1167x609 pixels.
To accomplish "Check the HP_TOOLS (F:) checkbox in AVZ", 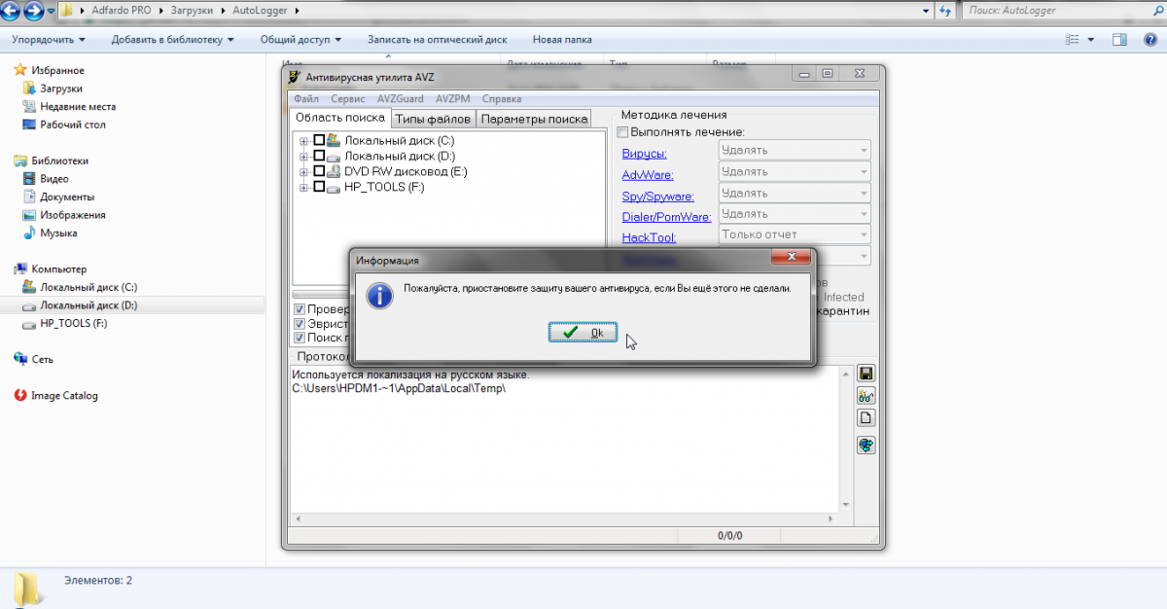I will coord(319,187).
